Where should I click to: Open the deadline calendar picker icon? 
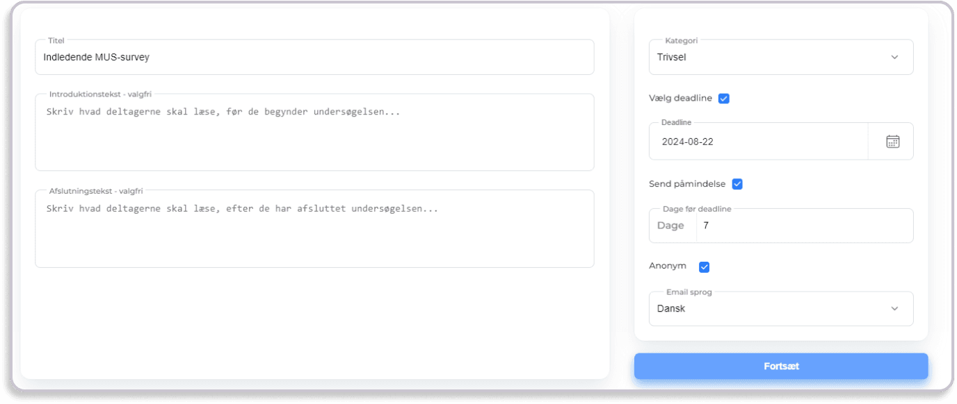(892, 142)
